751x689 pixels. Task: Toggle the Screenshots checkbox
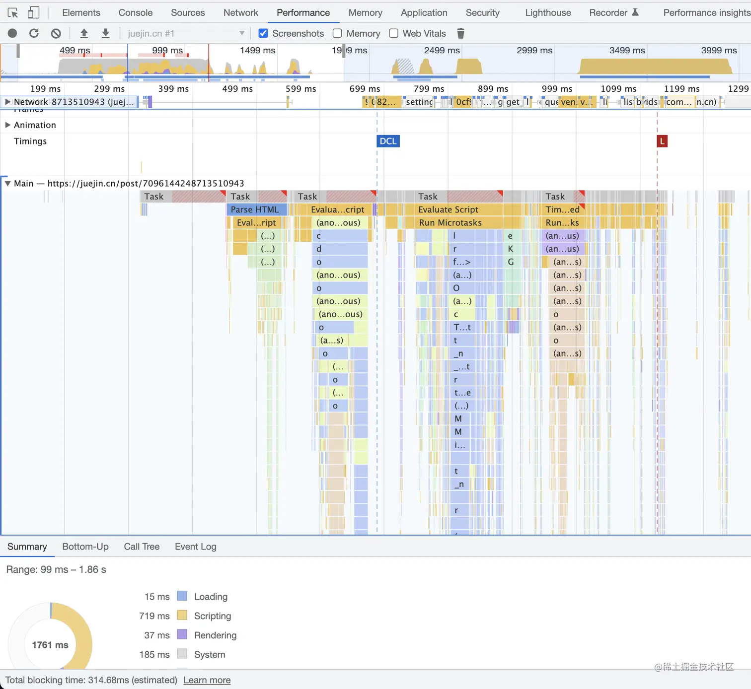point(263,33)
